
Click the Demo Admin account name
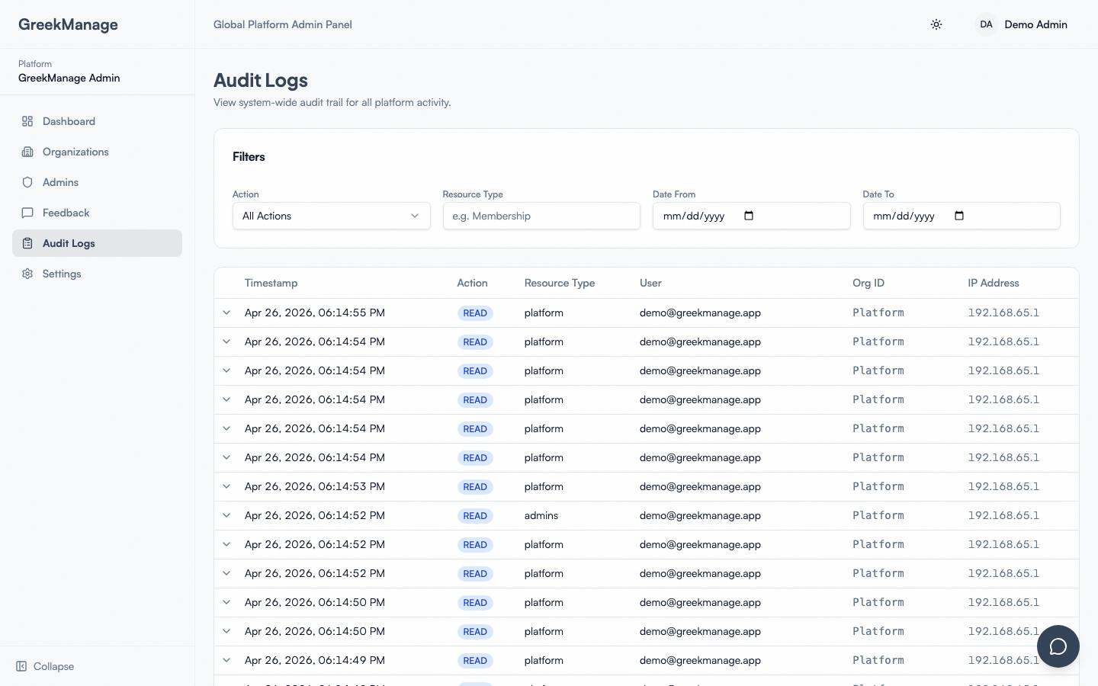point(1035,24)
